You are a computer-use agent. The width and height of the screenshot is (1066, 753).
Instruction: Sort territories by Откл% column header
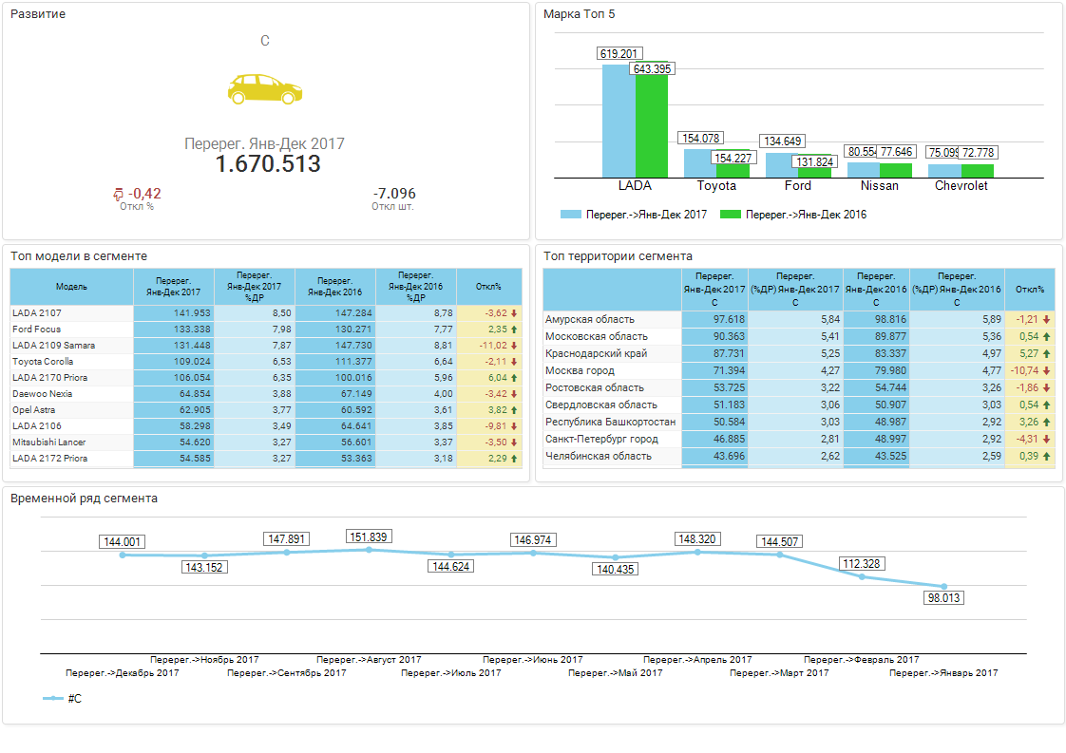tap(1029, 290)
